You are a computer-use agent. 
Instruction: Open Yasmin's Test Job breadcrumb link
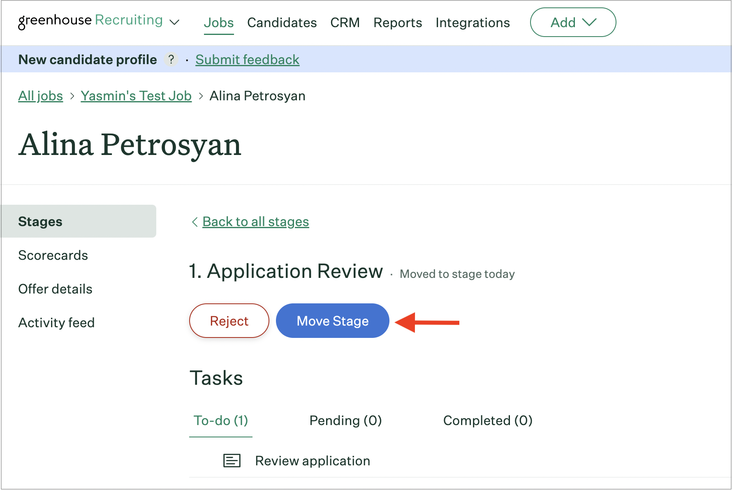click(x=136, y=96)
